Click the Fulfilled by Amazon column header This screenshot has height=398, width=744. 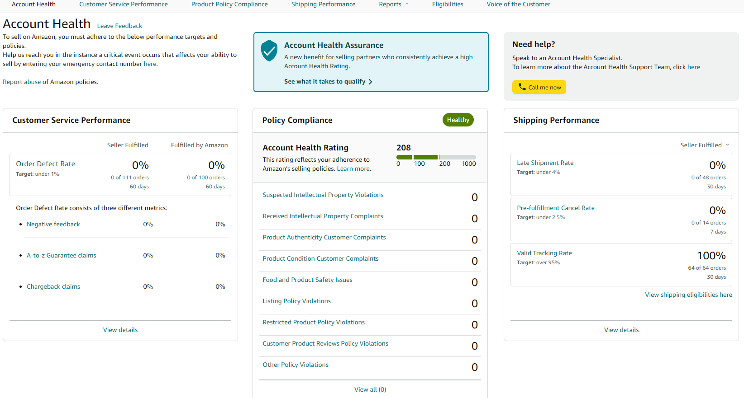point(199,145)
